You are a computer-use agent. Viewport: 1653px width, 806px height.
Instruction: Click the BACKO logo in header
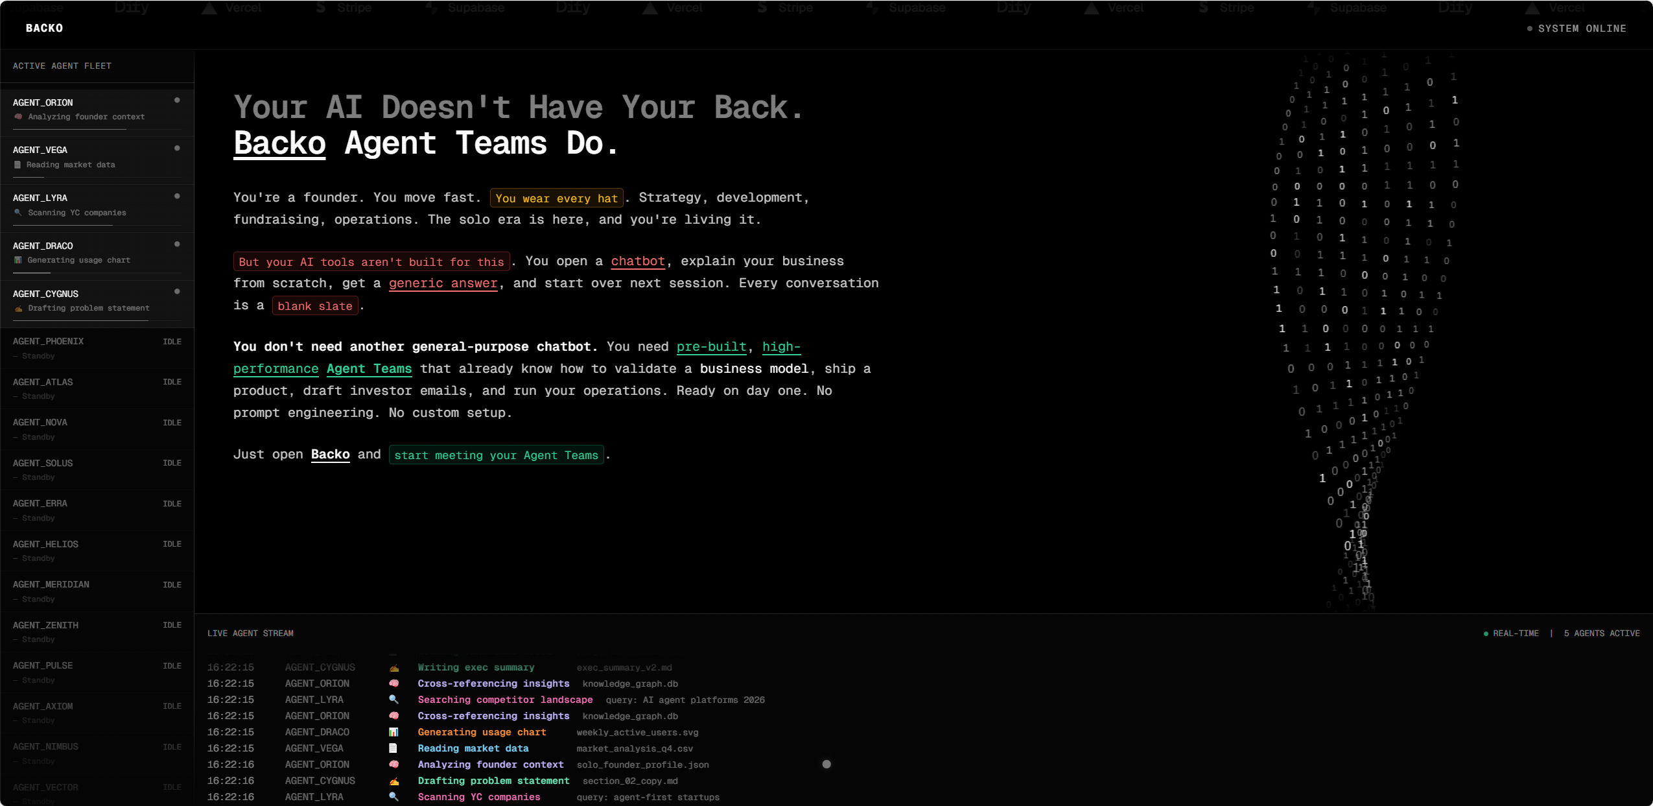tap(44, 28)
